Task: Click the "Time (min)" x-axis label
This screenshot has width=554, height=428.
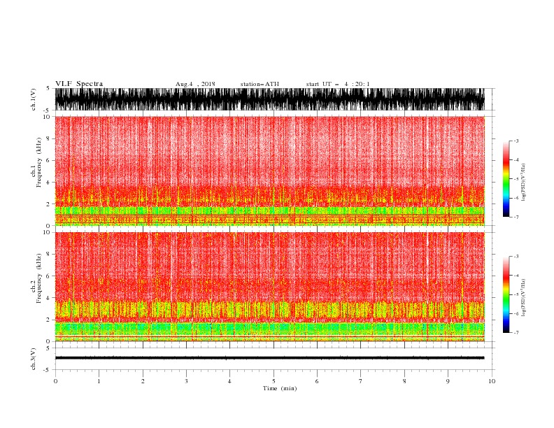Action: click(280, 388)
